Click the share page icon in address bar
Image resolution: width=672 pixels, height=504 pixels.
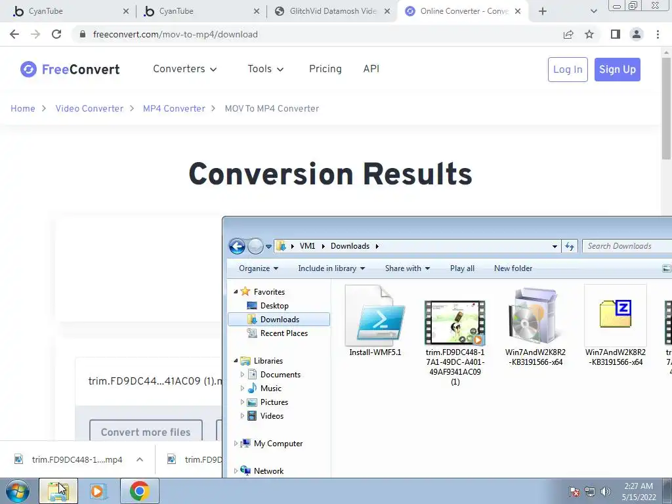568,34
